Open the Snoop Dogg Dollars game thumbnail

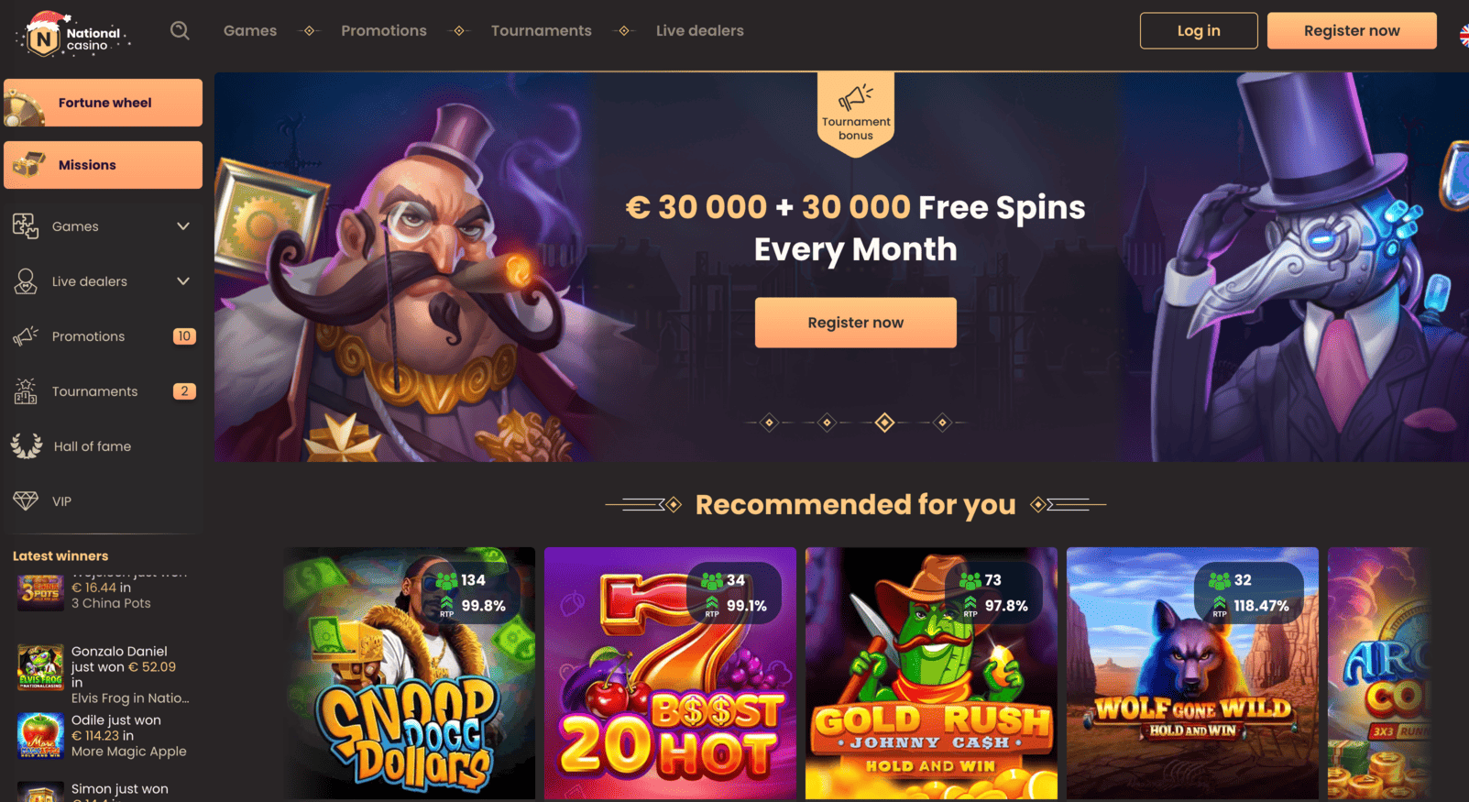409,674
